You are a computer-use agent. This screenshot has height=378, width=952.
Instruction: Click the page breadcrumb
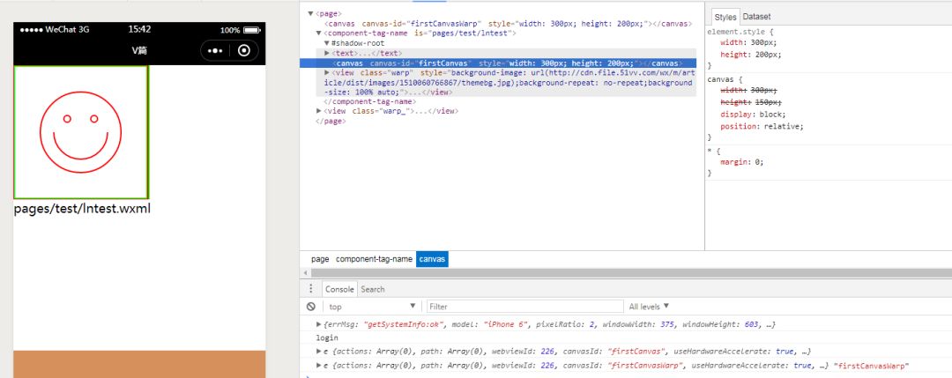tap(320, 259)
